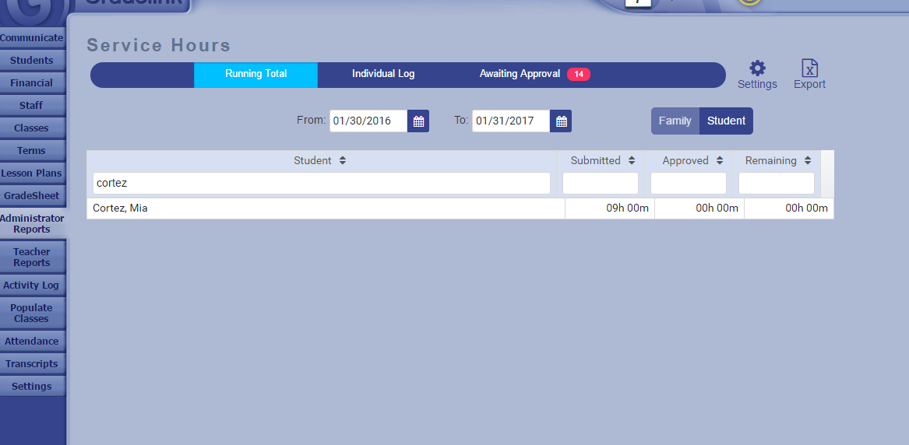This screenshot has height=445, width=909.
Task: Click the From date input field
Action: pos(368,121)
